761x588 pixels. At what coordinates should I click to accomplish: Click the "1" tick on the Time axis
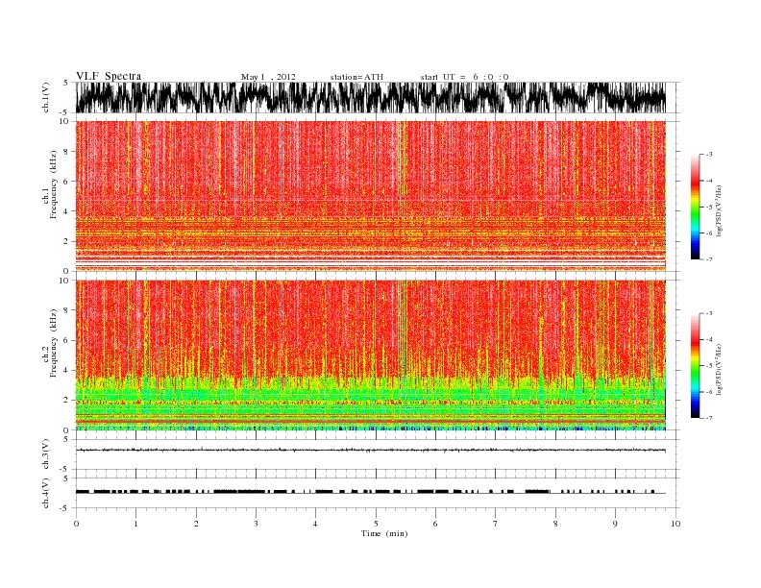coord(136,524)
